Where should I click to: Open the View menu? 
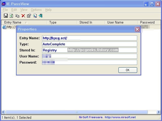[x=24, y=10]
